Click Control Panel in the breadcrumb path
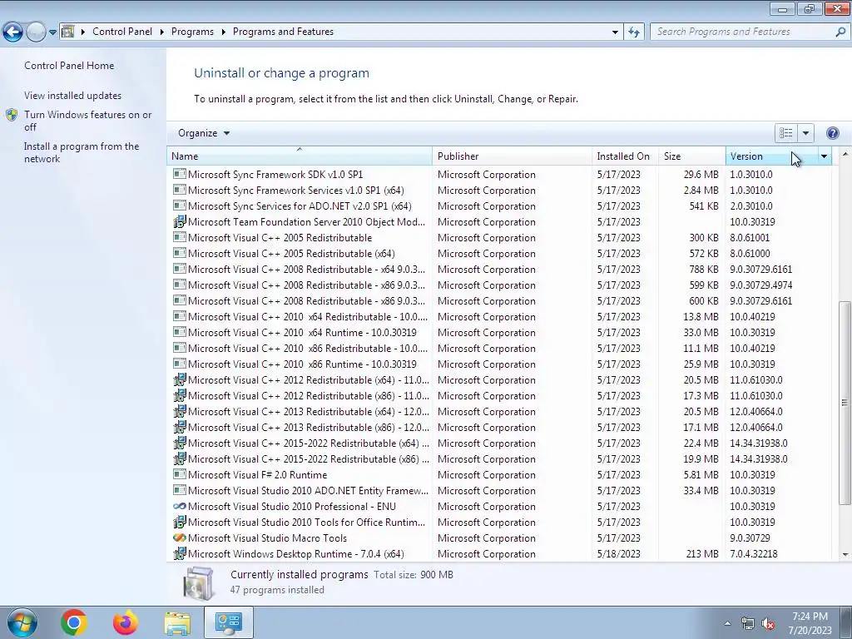852x639 pixels. (122, 32)
